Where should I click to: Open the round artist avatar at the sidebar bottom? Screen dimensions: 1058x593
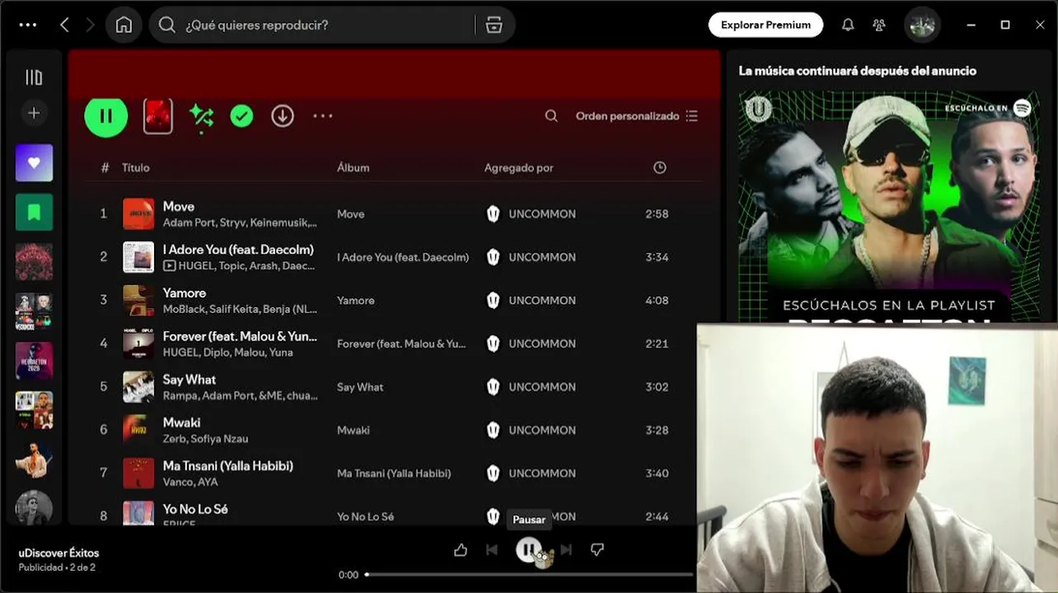click(34, 508)
